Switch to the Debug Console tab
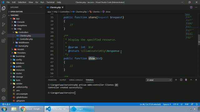200x112 pixels. click(76, 80)
